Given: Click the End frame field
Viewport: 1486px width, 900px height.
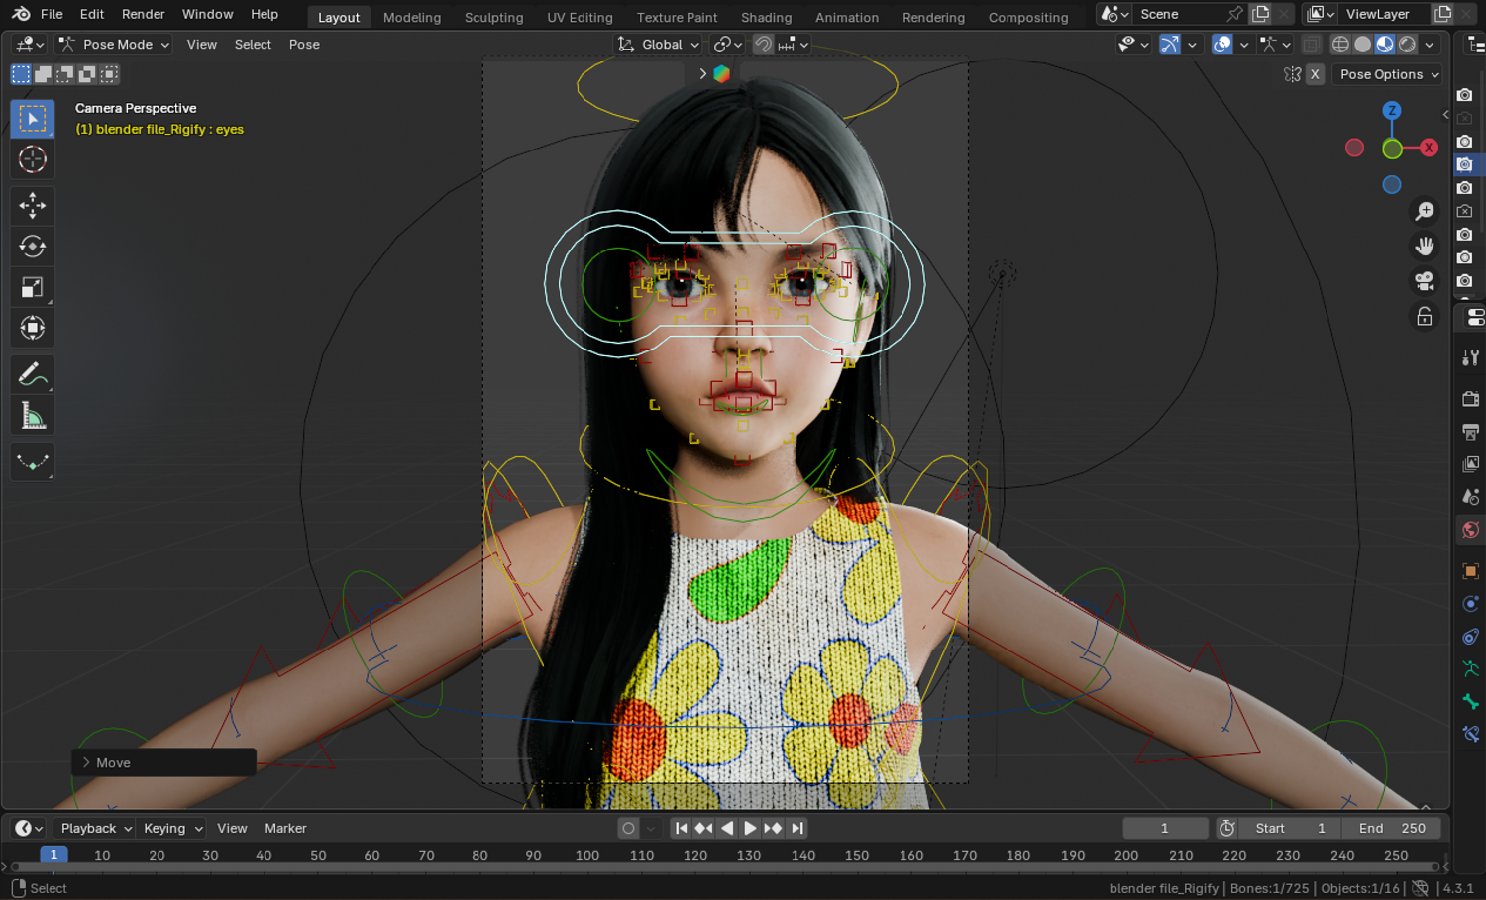Looking at the screenshot, I should (x=1392, y=828).
